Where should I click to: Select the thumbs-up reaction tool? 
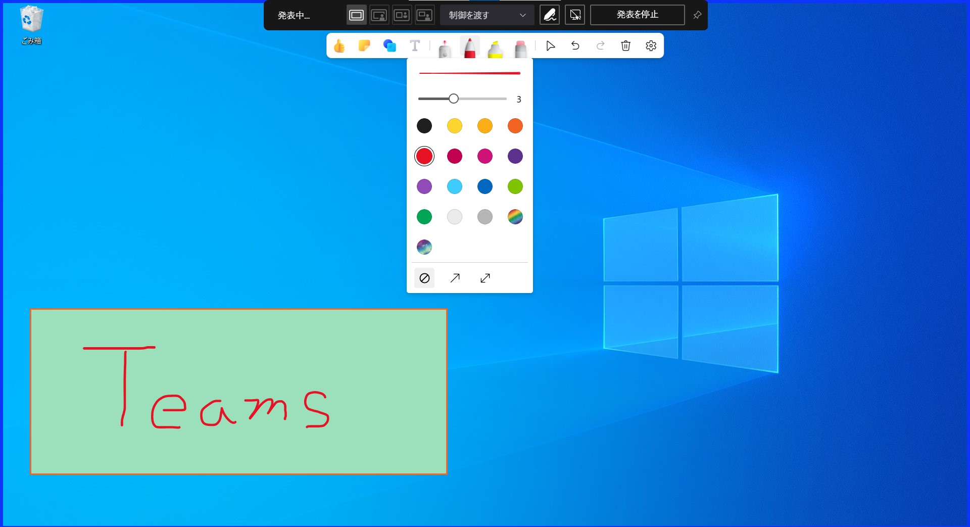point(339,46)
